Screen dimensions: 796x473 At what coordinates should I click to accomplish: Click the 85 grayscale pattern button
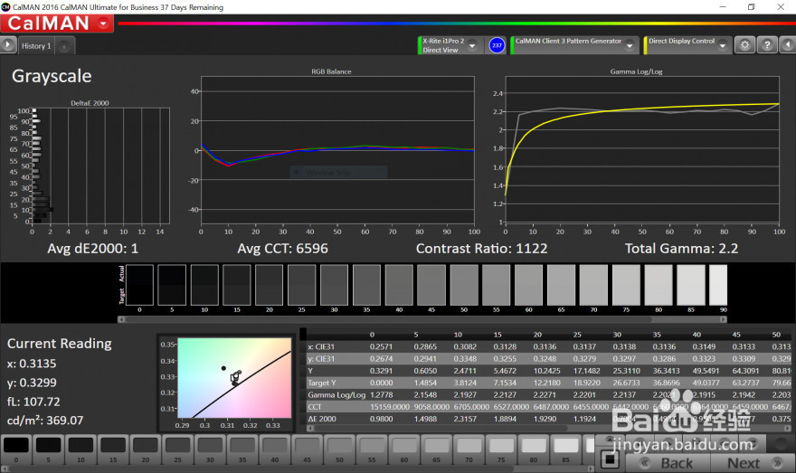coord(565,449)
